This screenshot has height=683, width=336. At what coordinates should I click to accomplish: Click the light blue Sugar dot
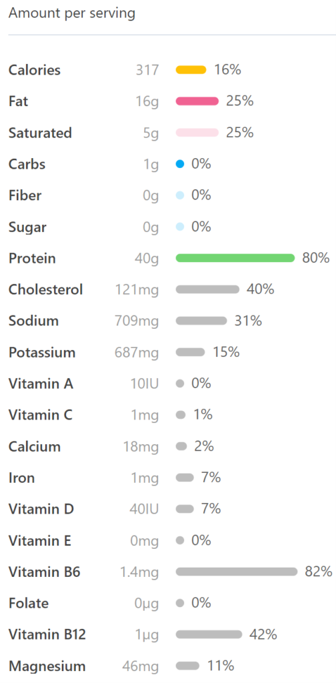(x=180, y=227)
